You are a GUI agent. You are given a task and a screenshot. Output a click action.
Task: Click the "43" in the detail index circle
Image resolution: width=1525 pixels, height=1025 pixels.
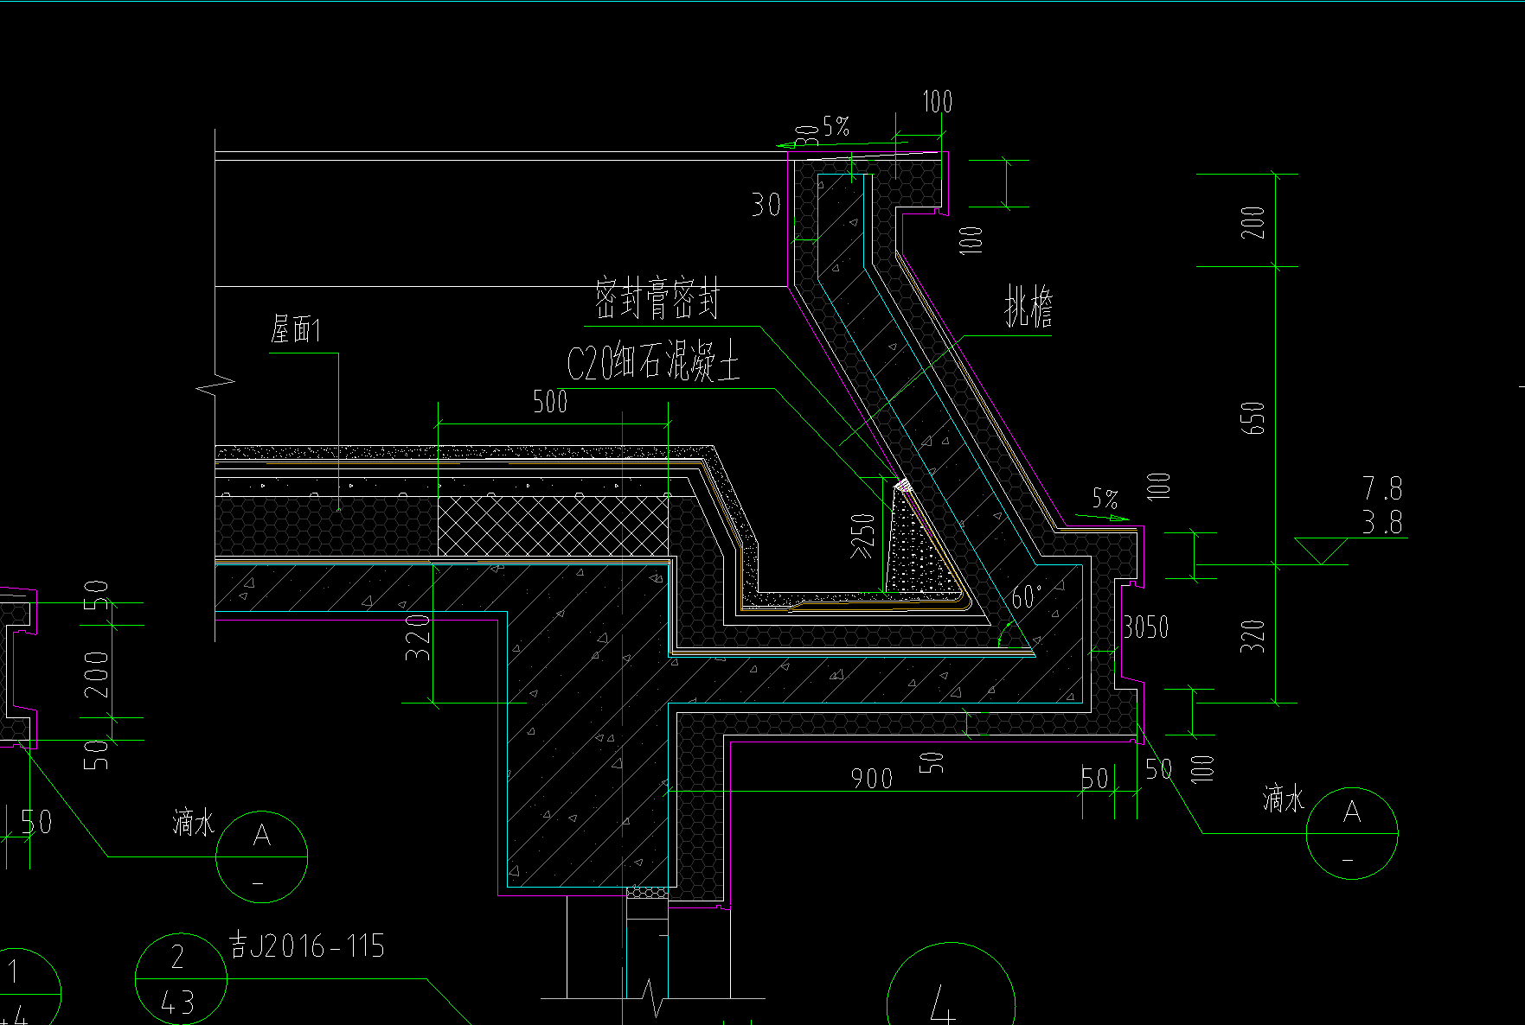tap(178, 1003)
